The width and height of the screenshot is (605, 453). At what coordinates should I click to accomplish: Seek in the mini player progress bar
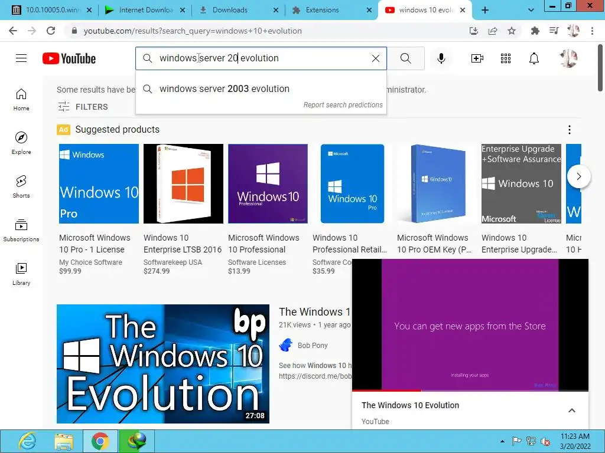tap(470, 390)
